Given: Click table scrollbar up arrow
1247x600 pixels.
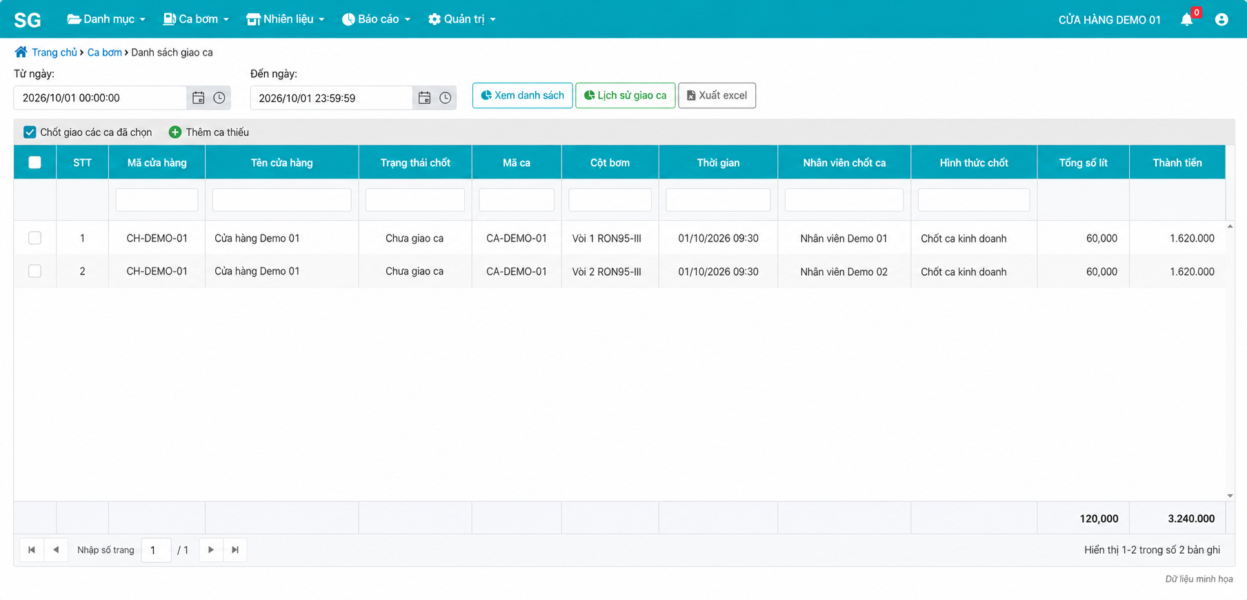Looking at the screenshot, I should point(1230,226).
